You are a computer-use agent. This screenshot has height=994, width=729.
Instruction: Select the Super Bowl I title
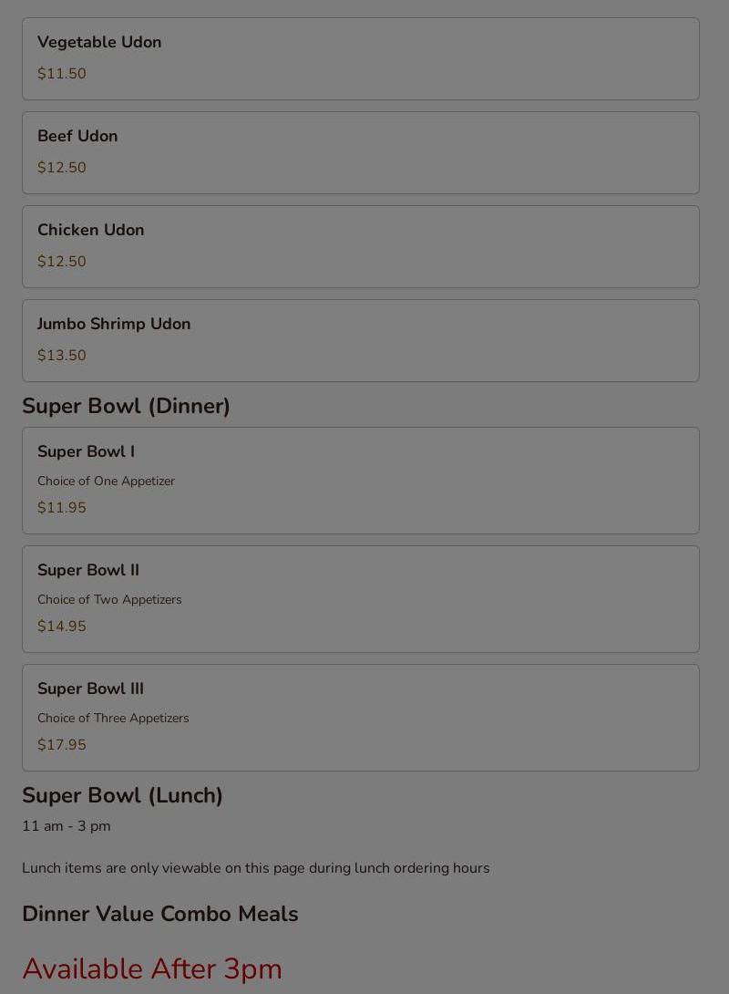86,452
